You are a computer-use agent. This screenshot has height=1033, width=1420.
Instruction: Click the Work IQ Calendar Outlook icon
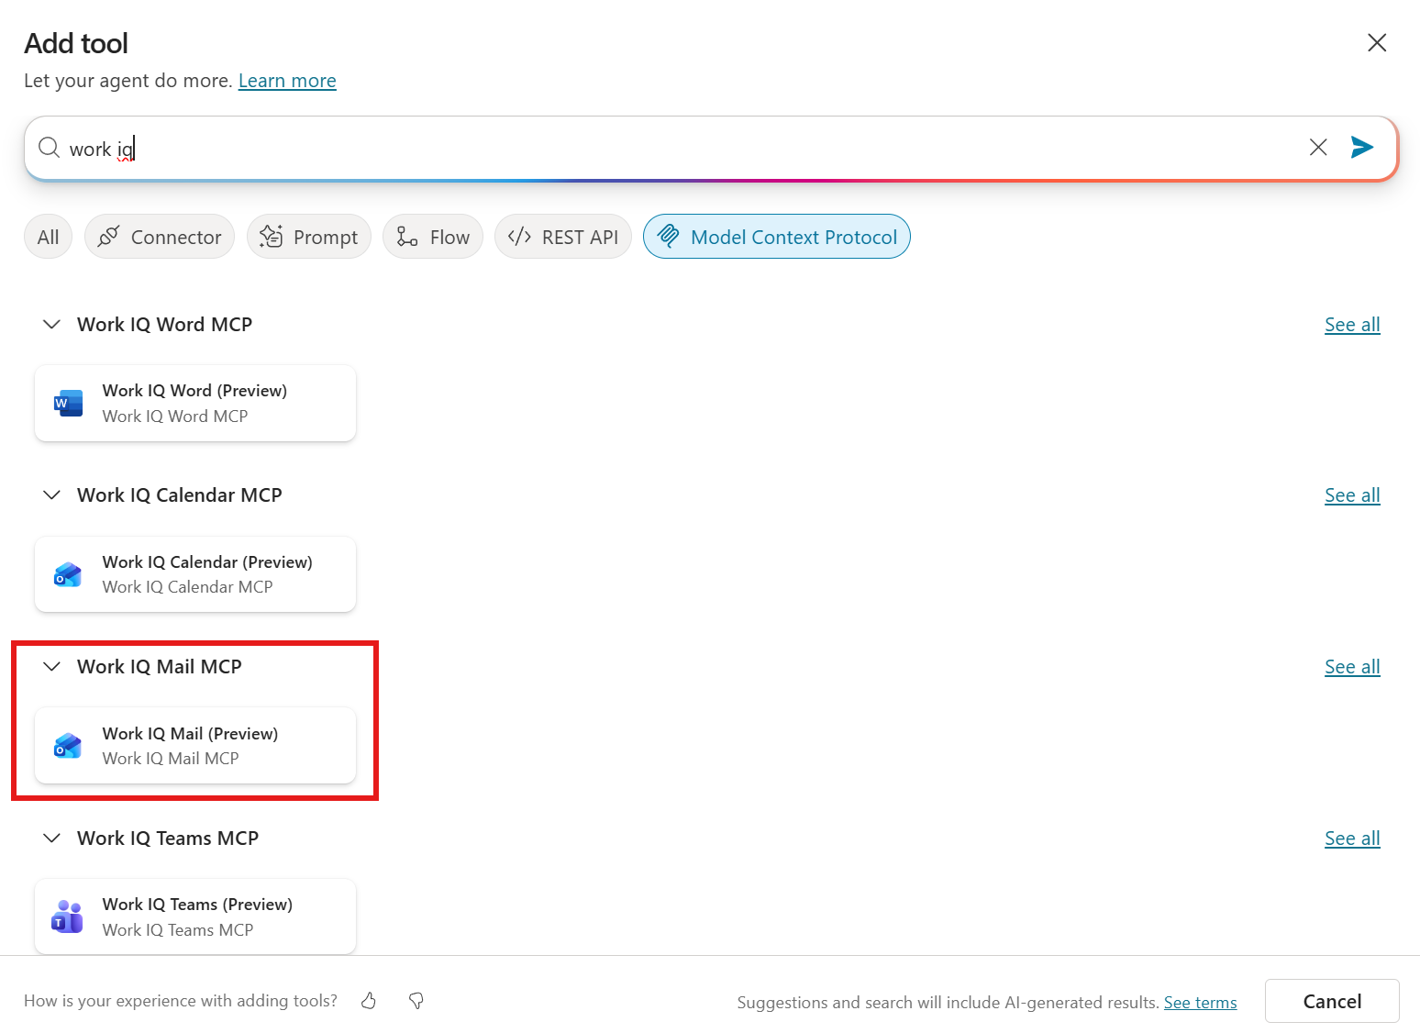[x=68, y=574]
